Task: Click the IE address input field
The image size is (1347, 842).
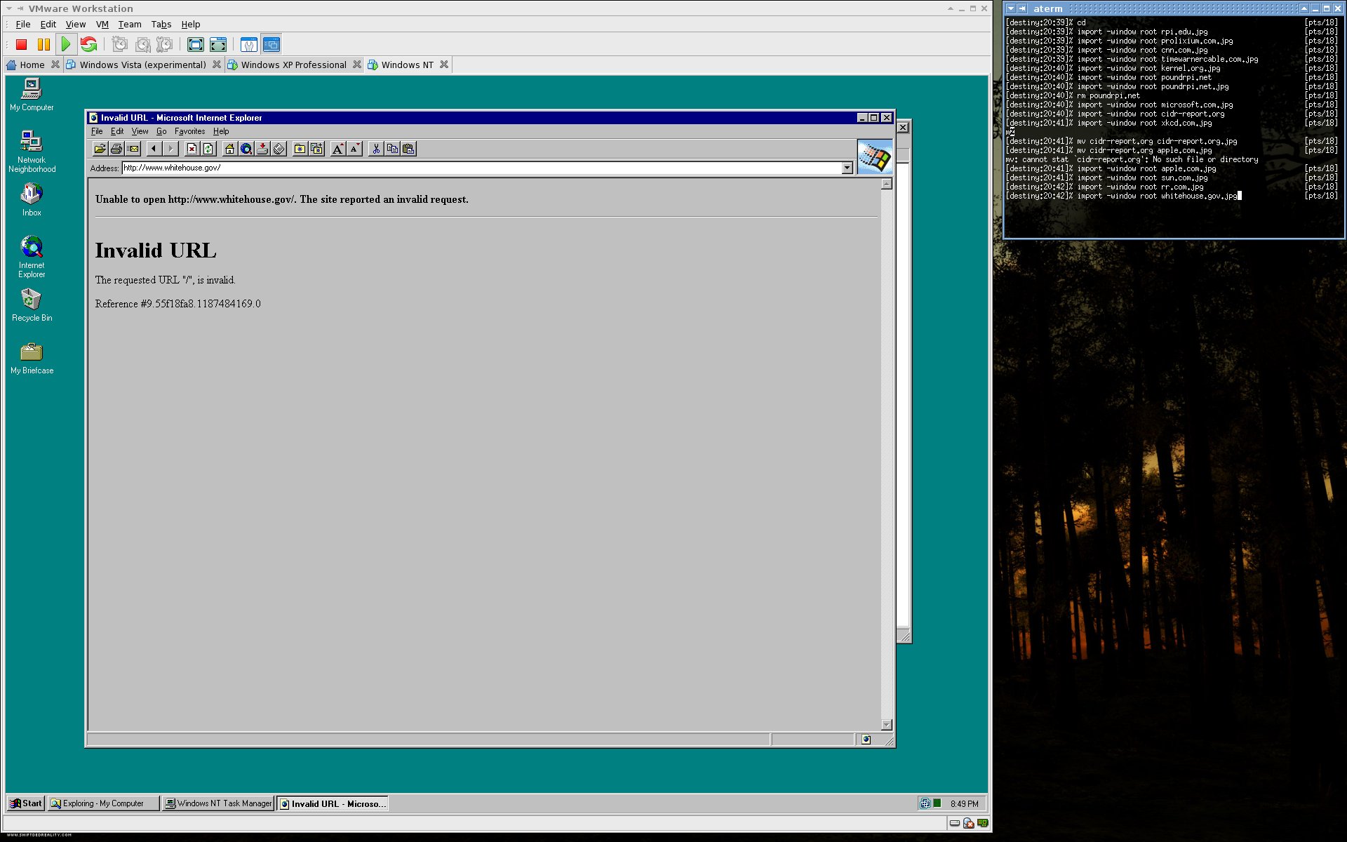Action: pyautogui.click(x=482, y=168)
